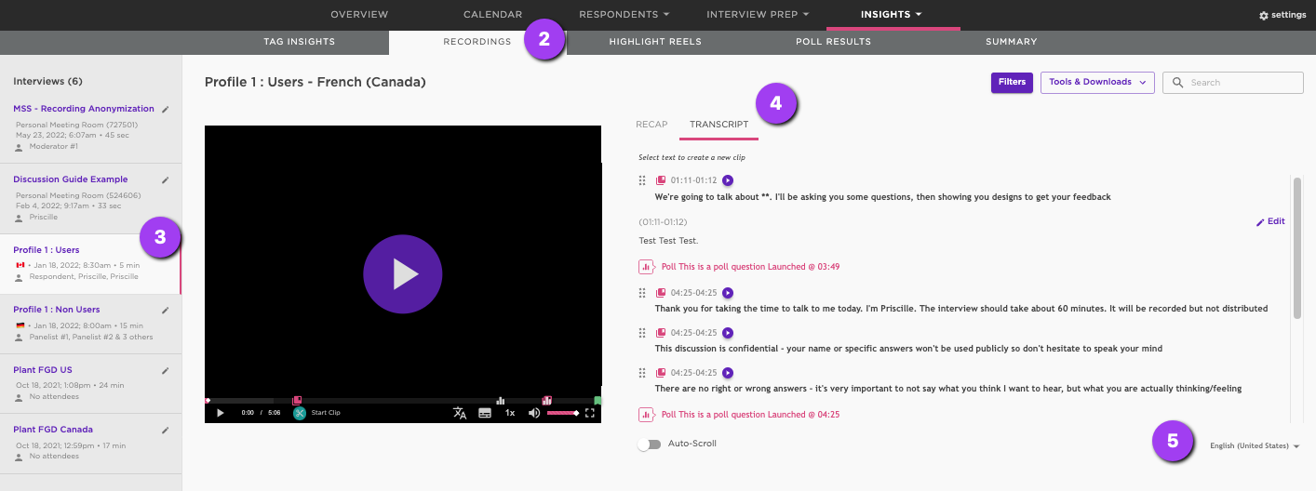Toggle the Auto-Scroll switch
The height and width of the screenshot is (491, 1316).
649,445
